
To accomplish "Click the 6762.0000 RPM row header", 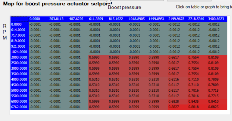I will coord(19,107).
